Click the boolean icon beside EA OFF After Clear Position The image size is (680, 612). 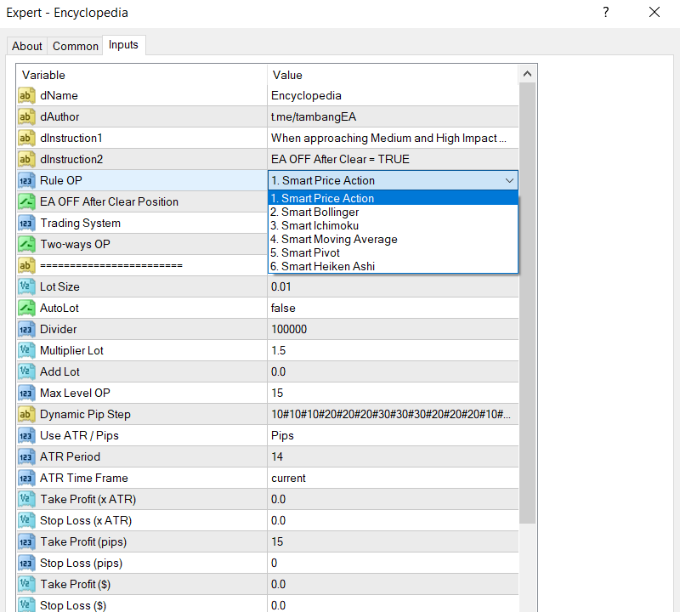click(26, 201)
